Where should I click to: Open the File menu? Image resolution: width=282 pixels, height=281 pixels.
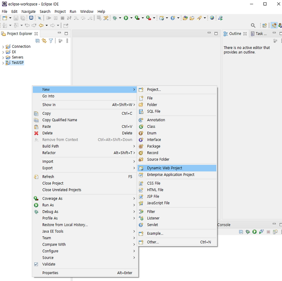pyautogui.click(x=5, y=12)
